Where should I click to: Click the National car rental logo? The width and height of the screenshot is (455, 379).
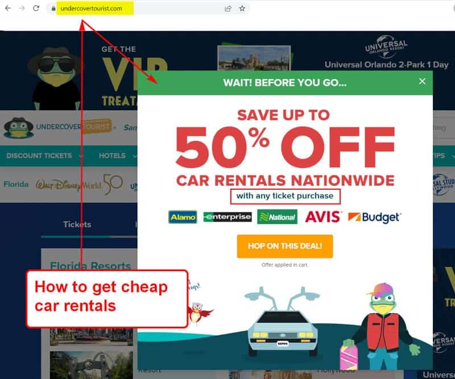tap(277, 217)
